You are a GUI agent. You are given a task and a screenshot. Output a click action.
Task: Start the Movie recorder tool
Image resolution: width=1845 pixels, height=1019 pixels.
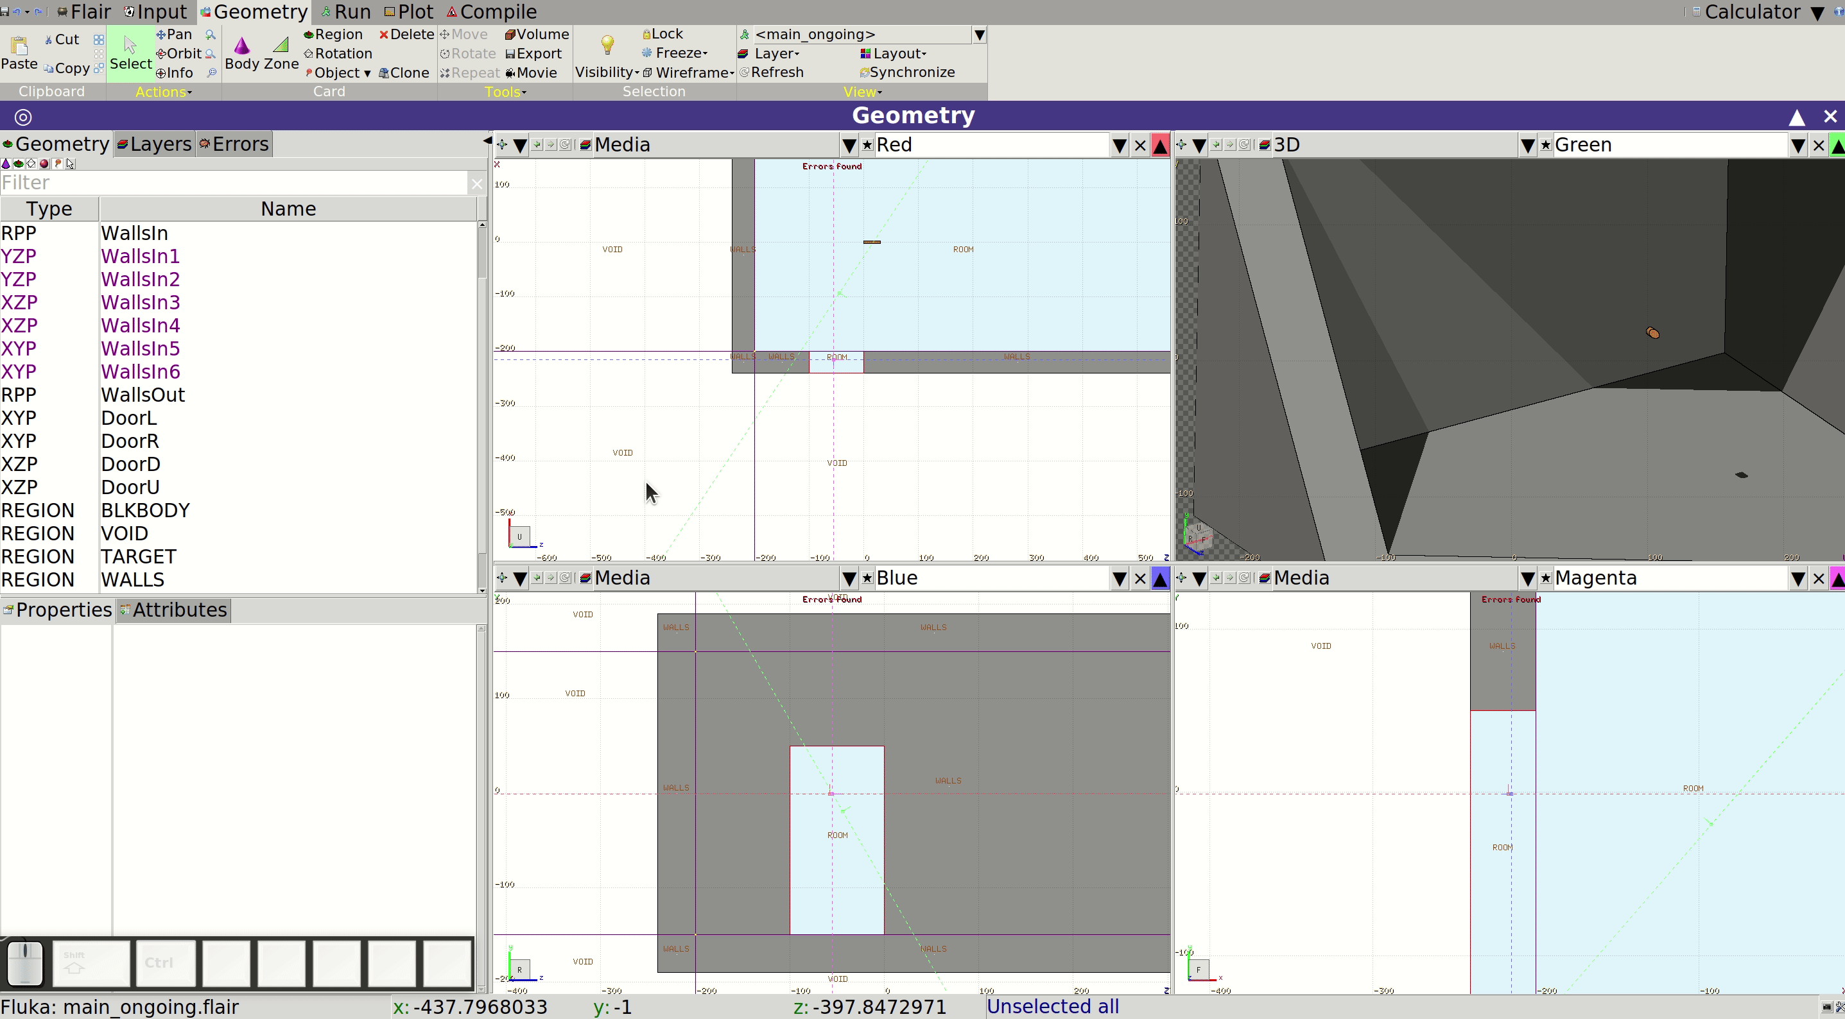(531, 73)
